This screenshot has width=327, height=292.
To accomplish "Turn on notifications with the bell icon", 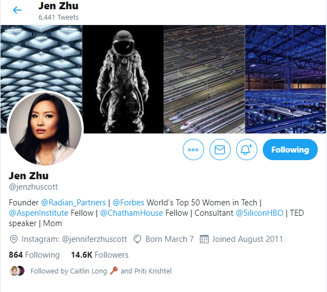I will pos(246,150).
